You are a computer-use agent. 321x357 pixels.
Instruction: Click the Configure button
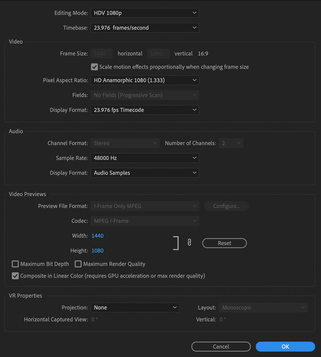coord(226,206)
